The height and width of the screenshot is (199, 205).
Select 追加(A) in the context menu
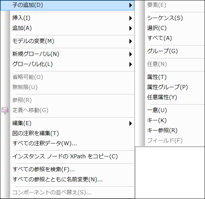[67, 28]
